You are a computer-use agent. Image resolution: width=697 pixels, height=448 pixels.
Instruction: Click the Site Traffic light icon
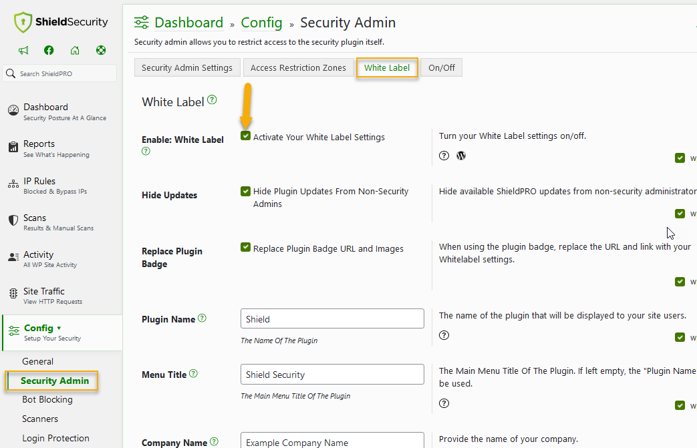coord(13,294)
